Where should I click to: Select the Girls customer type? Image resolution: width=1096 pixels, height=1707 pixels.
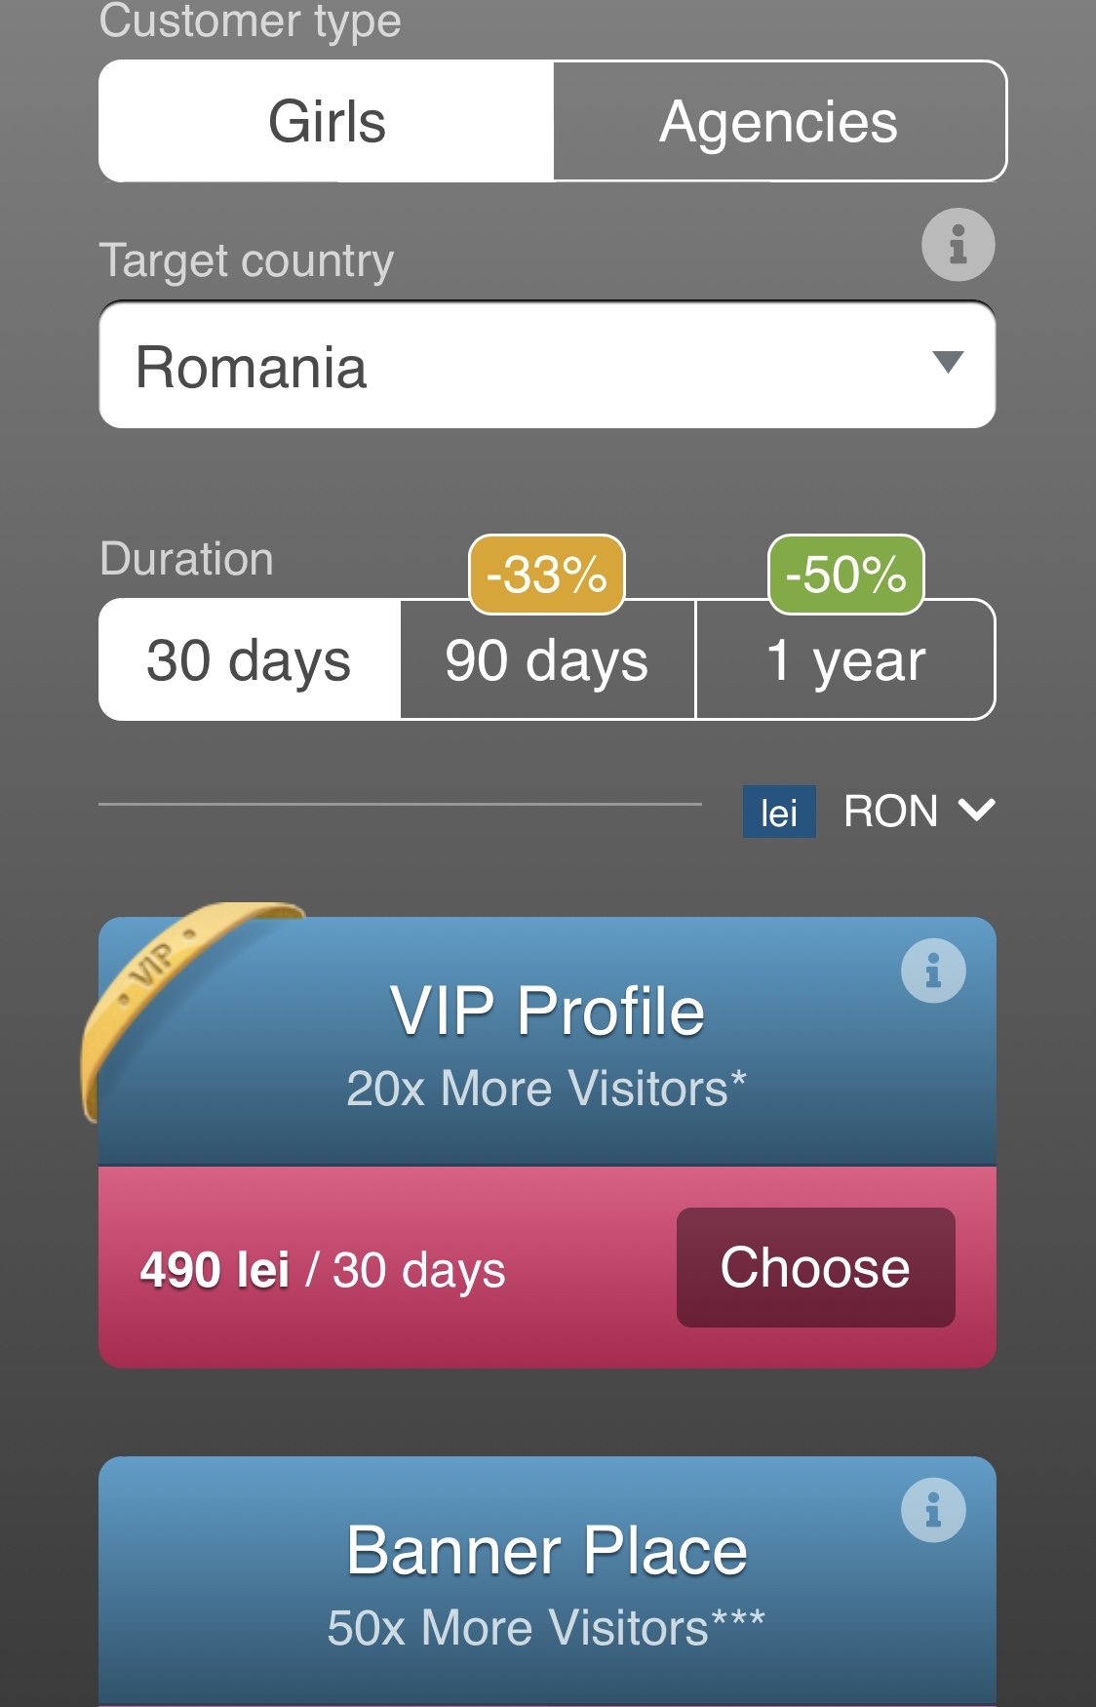pos(327,122)
